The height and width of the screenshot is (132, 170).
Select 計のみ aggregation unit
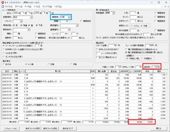[x=4, y=64]
